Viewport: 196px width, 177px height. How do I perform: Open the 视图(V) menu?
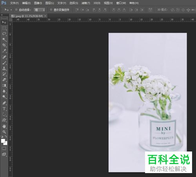(x=108, y=3)
